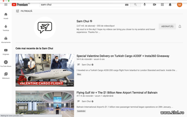Viewport: 187px width, 117px height.
Task: Start voice search with microphone icon
Action: click(144, 5)
